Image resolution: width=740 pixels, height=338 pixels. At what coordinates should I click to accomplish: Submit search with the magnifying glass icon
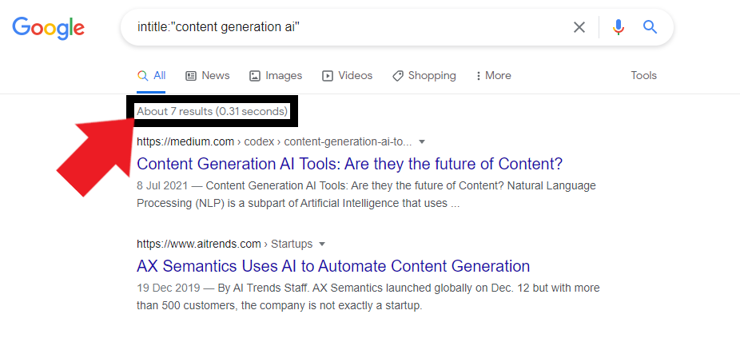650,27
